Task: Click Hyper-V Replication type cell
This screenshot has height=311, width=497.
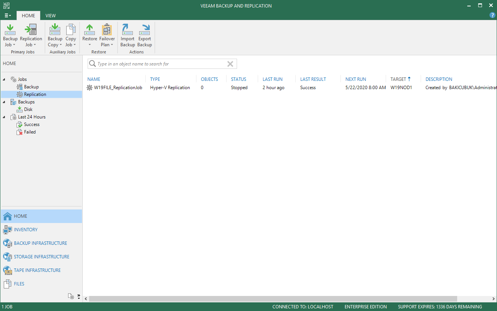Action: click(170, 88)
